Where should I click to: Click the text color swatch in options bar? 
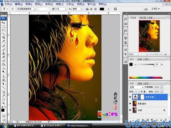click(102, 9)
